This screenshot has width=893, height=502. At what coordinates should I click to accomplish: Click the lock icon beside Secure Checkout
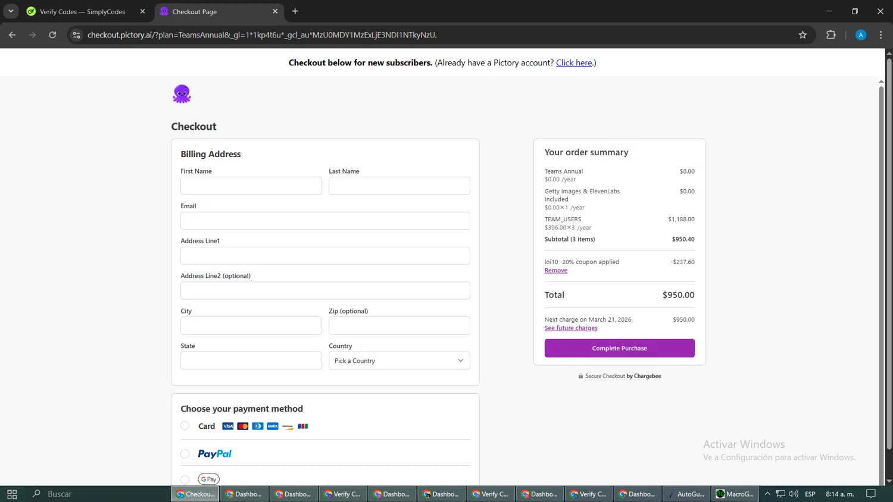tap(580, 376)
